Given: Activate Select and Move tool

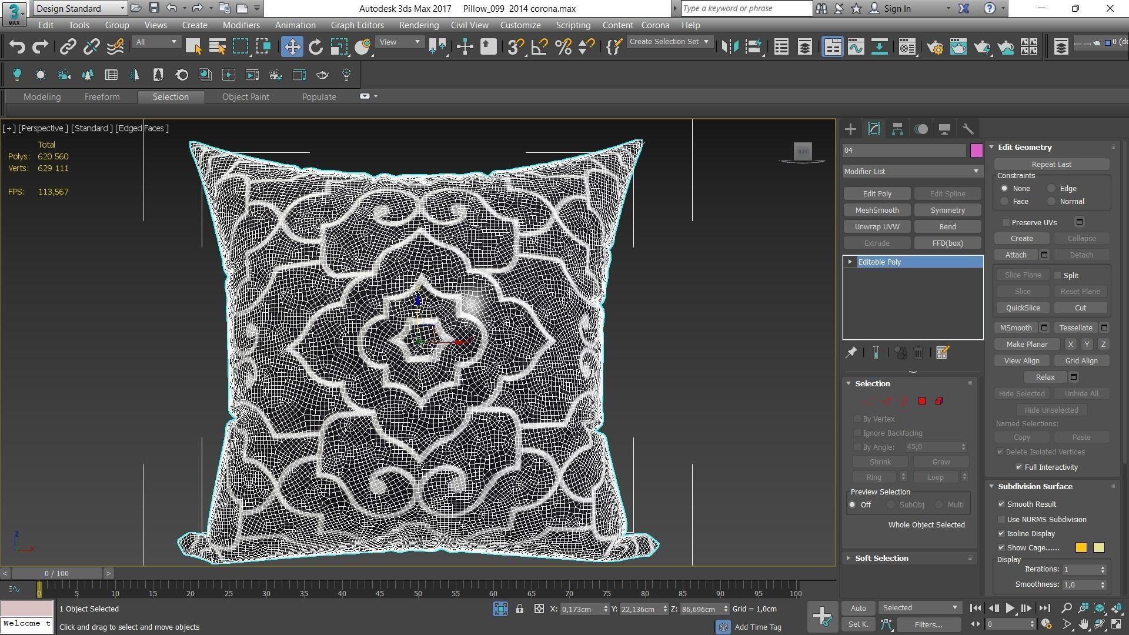Looking at the screenshot, I should click(x=292, y=47).
